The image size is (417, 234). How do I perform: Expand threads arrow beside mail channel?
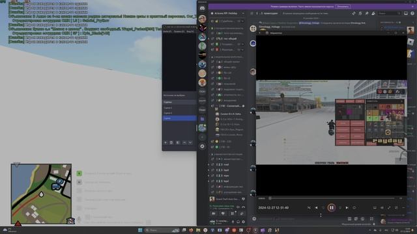point(209,164)
